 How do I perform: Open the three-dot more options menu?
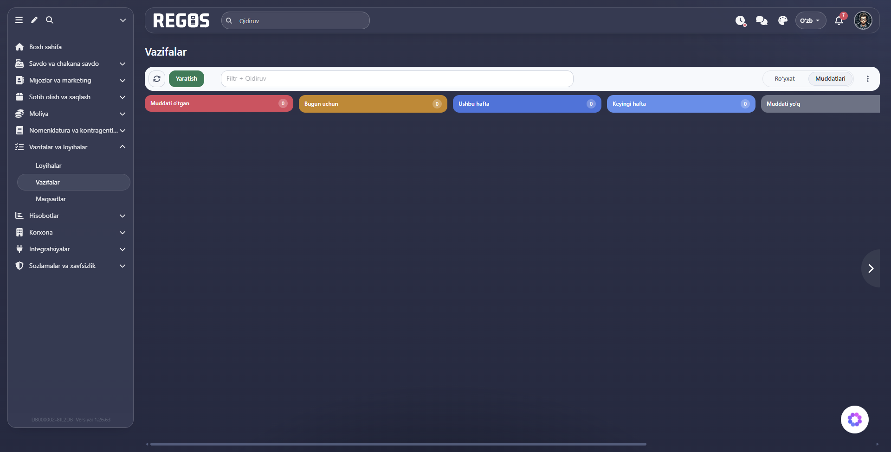coord(868,79)
